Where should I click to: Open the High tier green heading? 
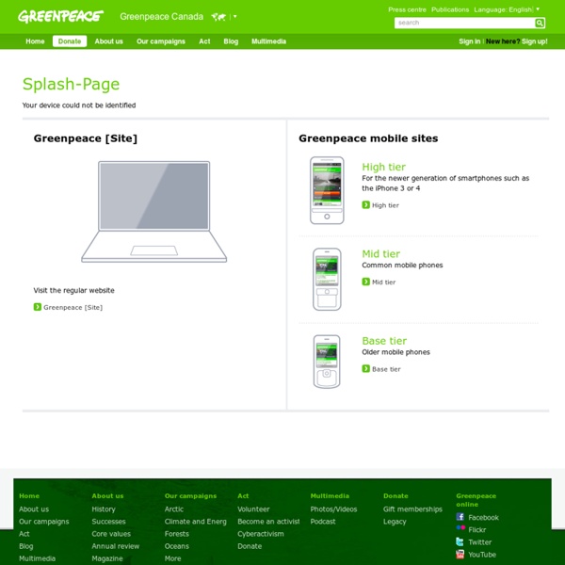tap(384, 167)
